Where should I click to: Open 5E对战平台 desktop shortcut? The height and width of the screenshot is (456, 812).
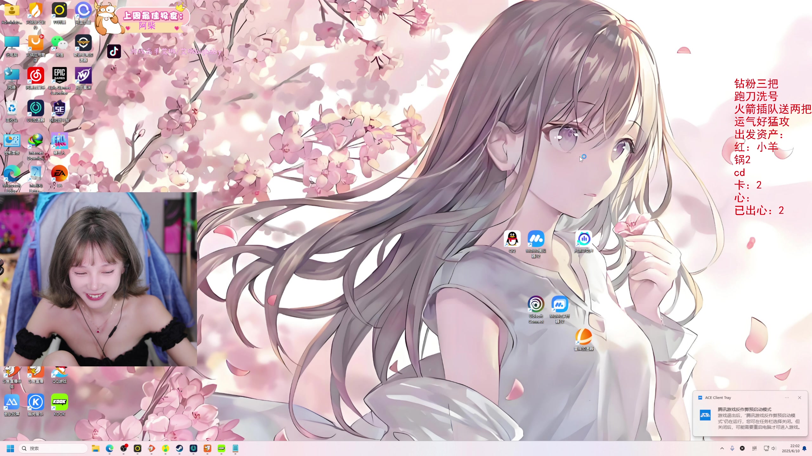pos(59,111)
